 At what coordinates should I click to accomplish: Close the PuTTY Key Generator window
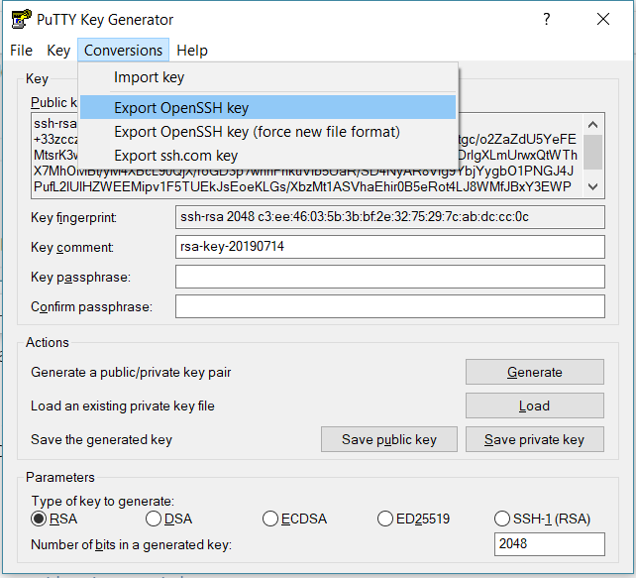[x=603, y=19]
